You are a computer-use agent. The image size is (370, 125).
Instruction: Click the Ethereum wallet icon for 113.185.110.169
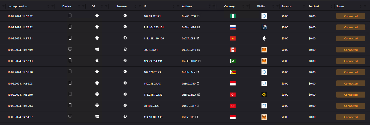[x=264, y=39]
